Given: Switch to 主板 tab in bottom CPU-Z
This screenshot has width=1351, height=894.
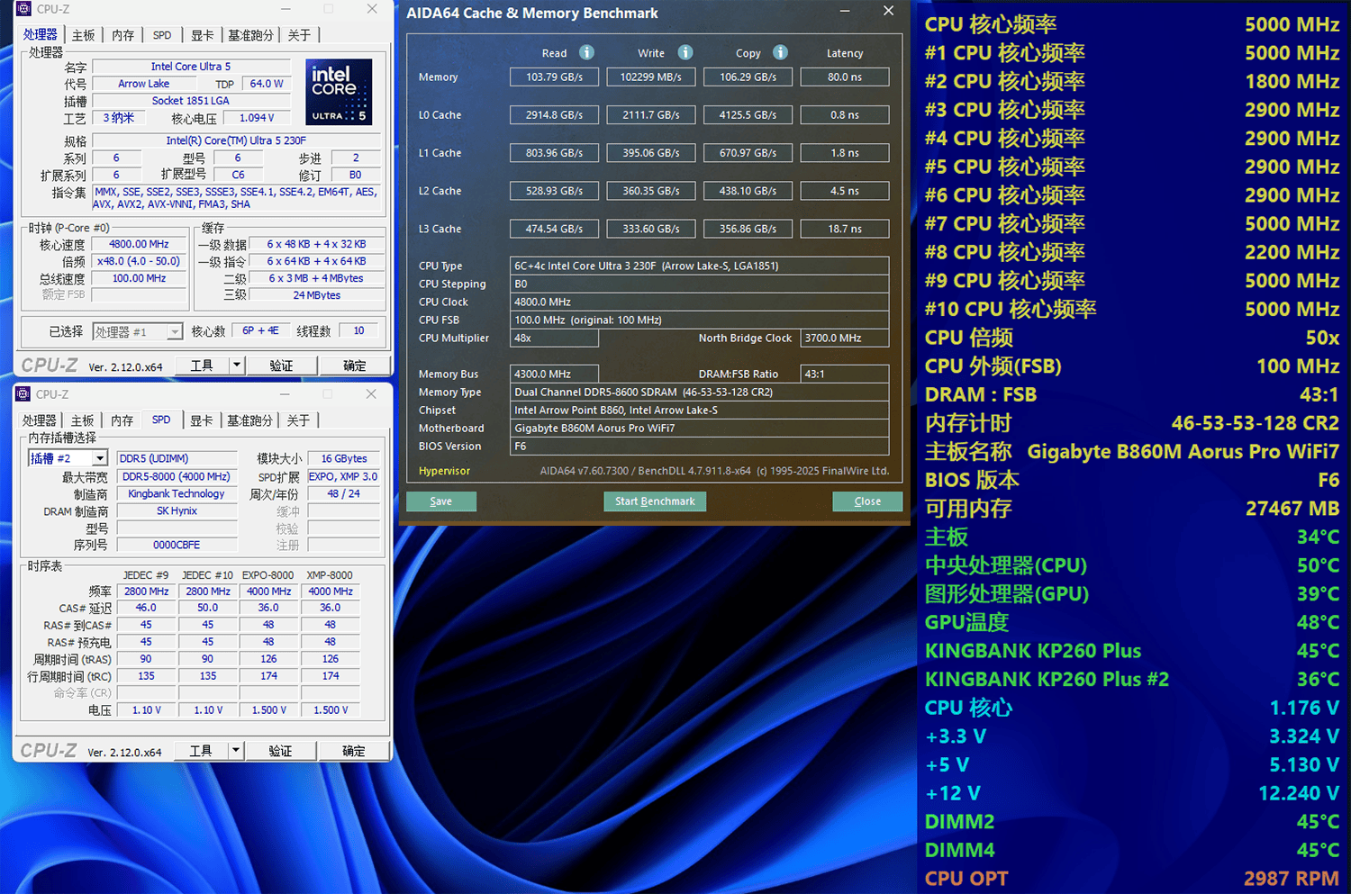Looking at the screenshot, I should [82, 420].
